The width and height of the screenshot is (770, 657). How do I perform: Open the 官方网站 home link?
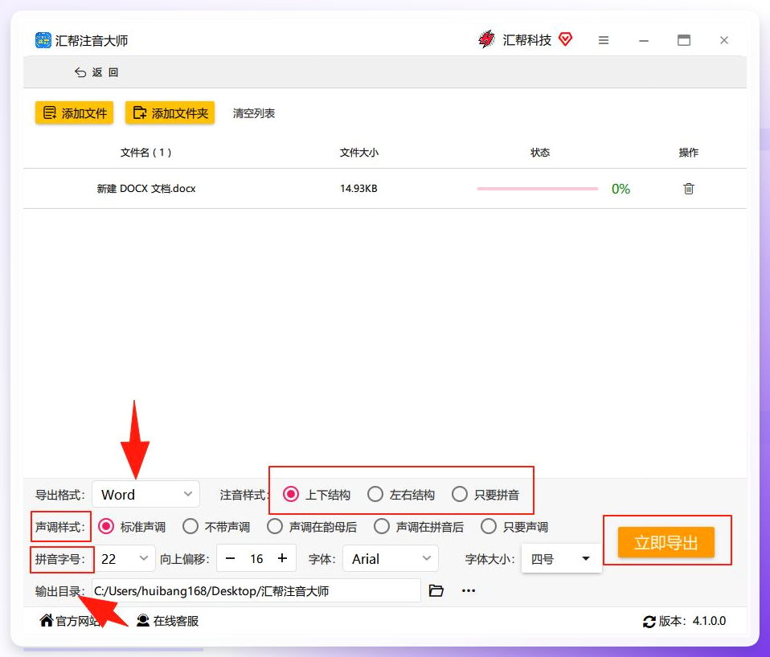tap(70, 621)
